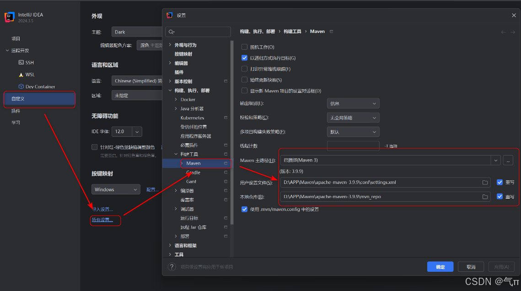Click the 线程计数 input field
The height and width of the screenshot is (291, 521).
(353, 146)
